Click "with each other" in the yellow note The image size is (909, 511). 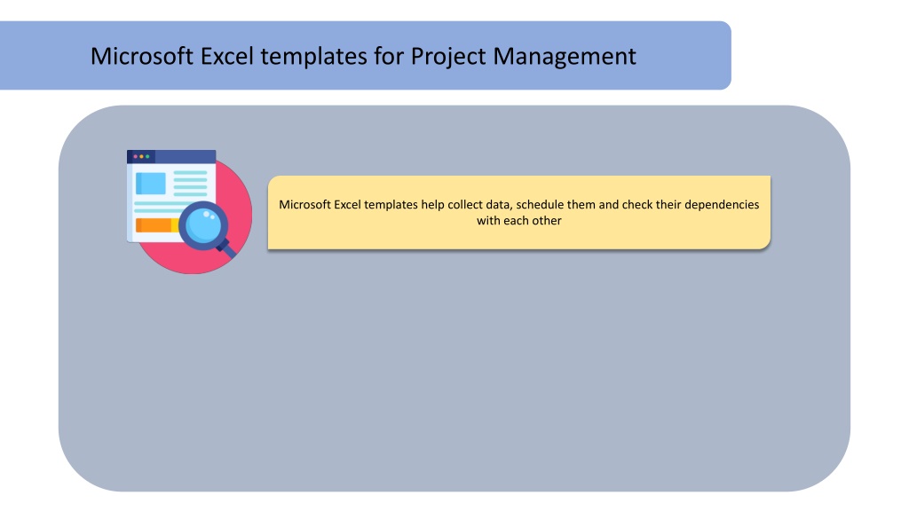(518, 221)
